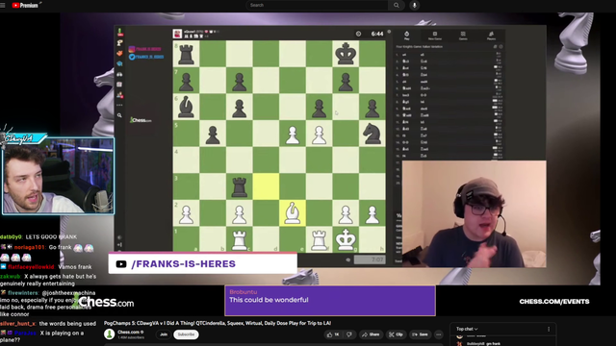Image resolution: width=616 pixels, height=346 pixels.
Task: Click the Subscribe button
Action: click(x=186, y=334)
